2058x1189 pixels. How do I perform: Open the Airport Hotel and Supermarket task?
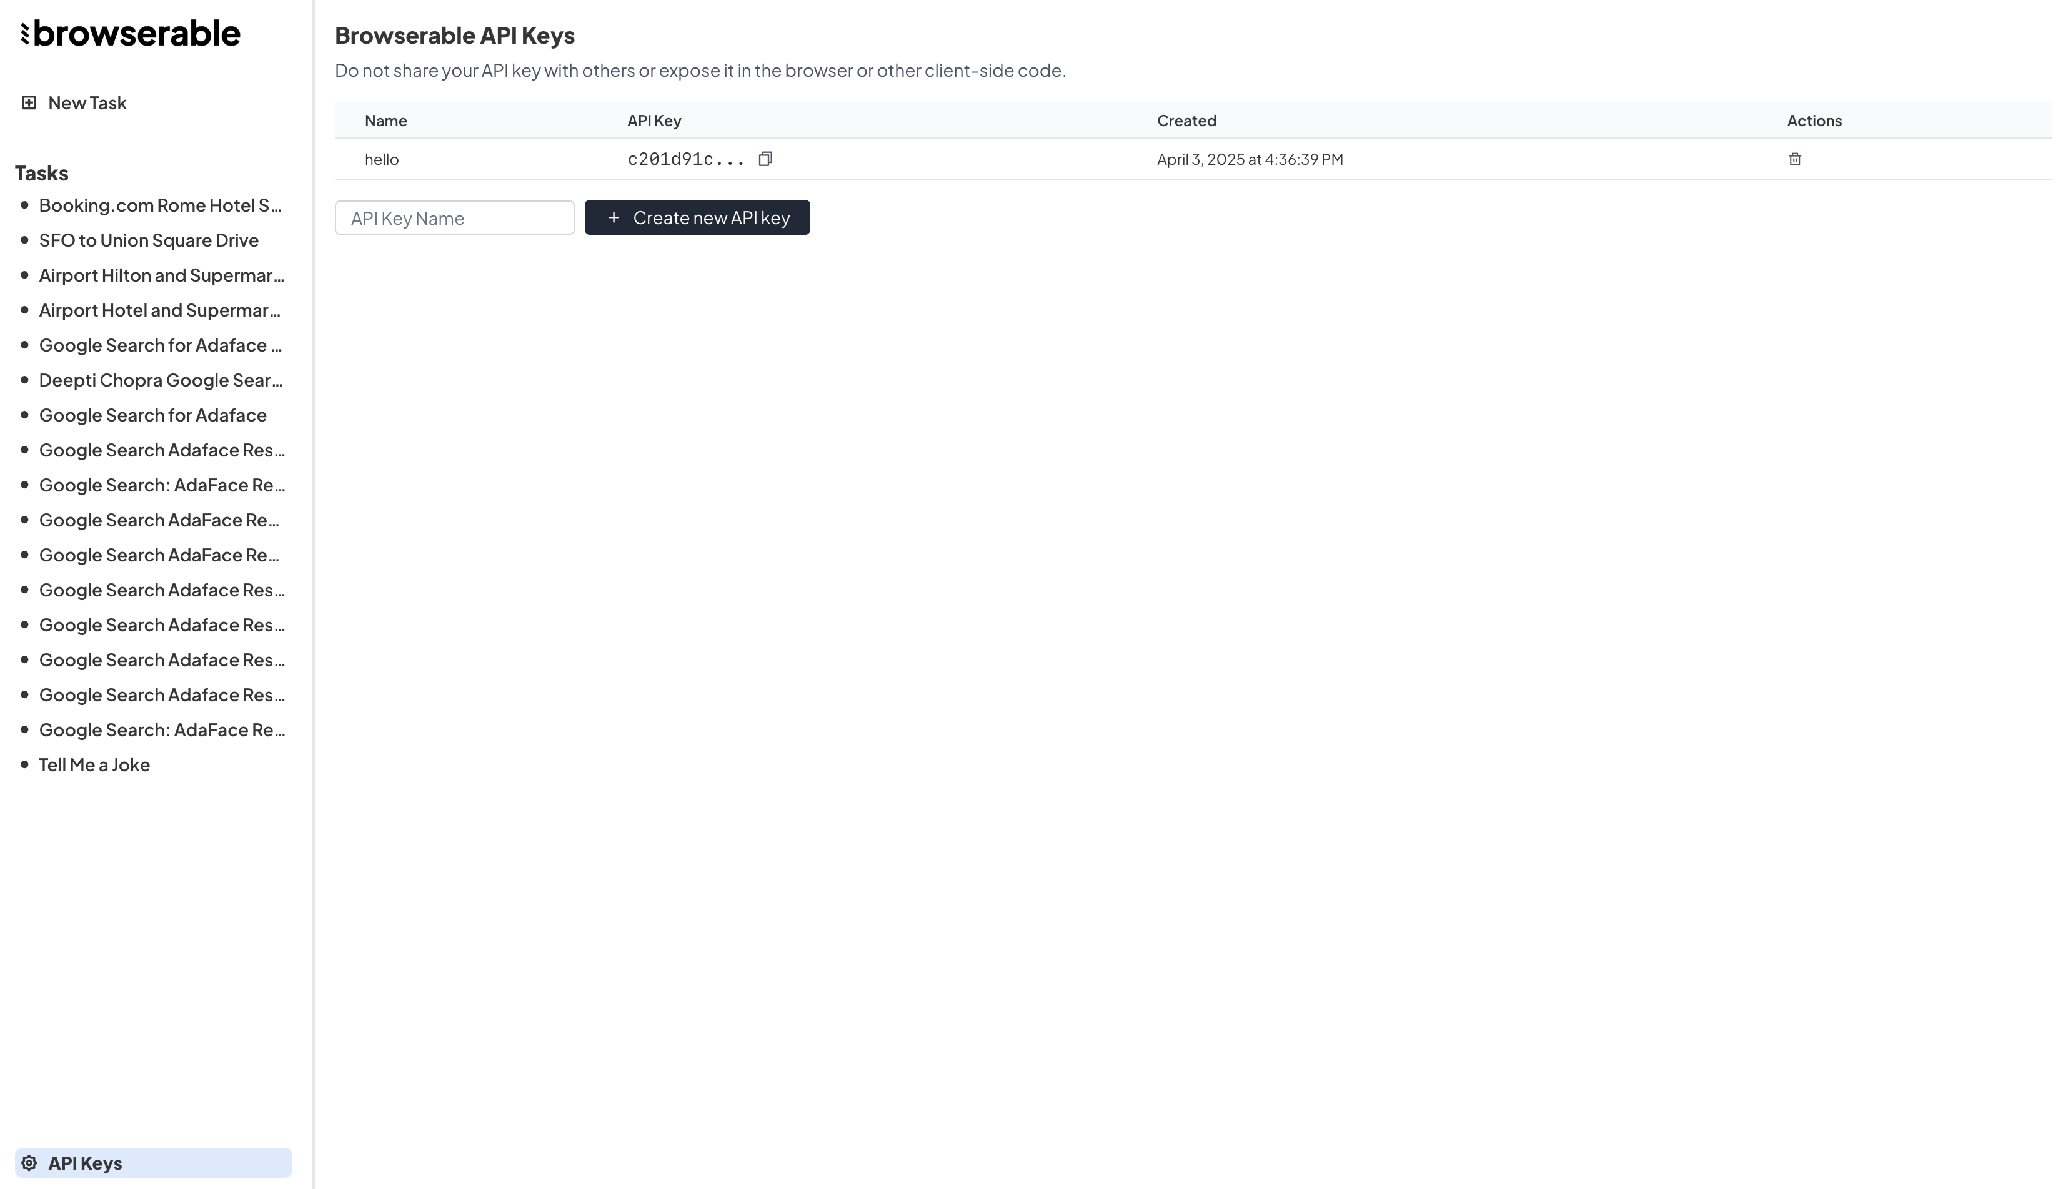pos(159,311)
